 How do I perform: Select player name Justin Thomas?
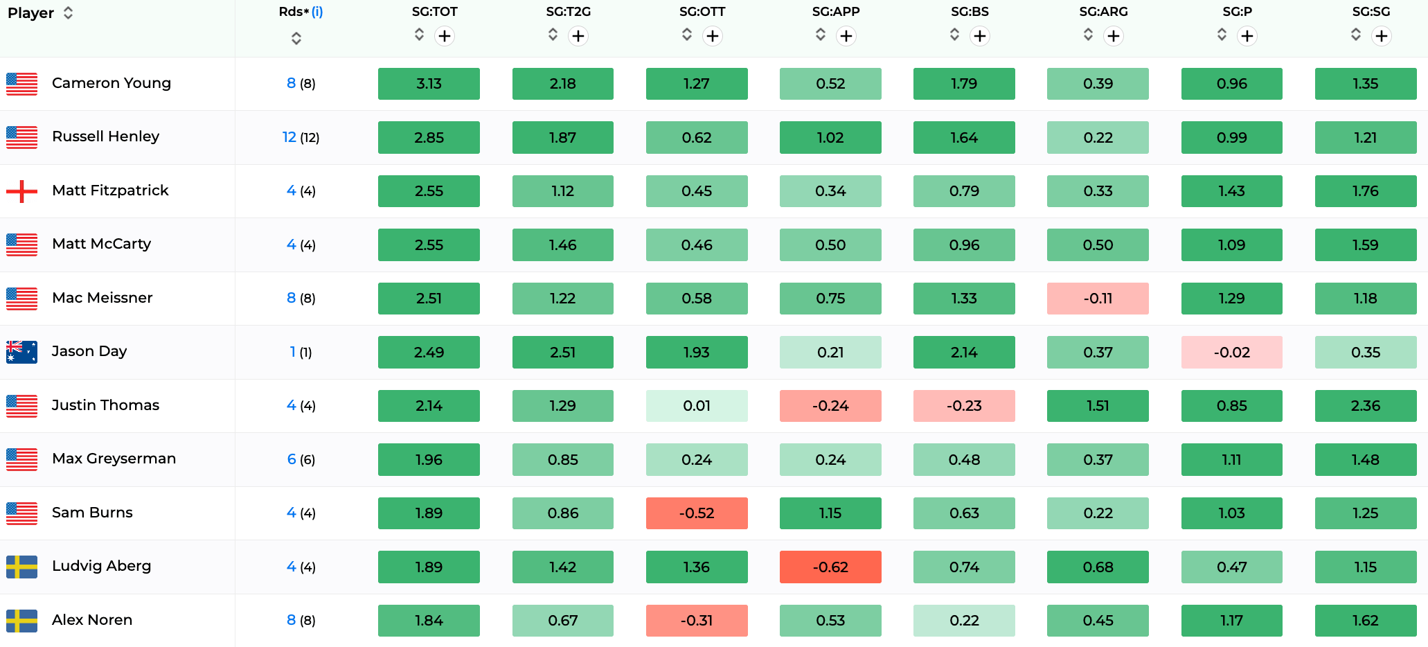tap(105, 405)
